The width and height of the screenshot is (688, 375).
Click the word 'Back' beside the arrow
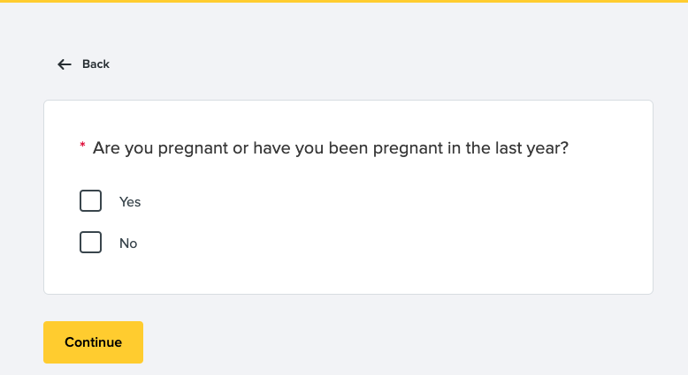[96, 64]
